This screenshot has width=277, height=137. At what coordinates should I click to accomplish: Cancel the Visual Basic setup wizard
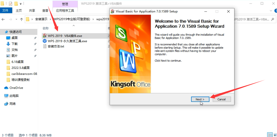tap(221, 99)
